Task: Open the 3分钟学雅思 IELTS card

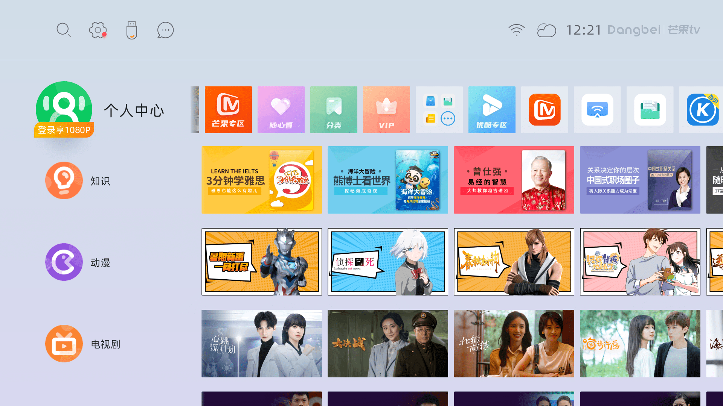Action: [x=262, y=180]
